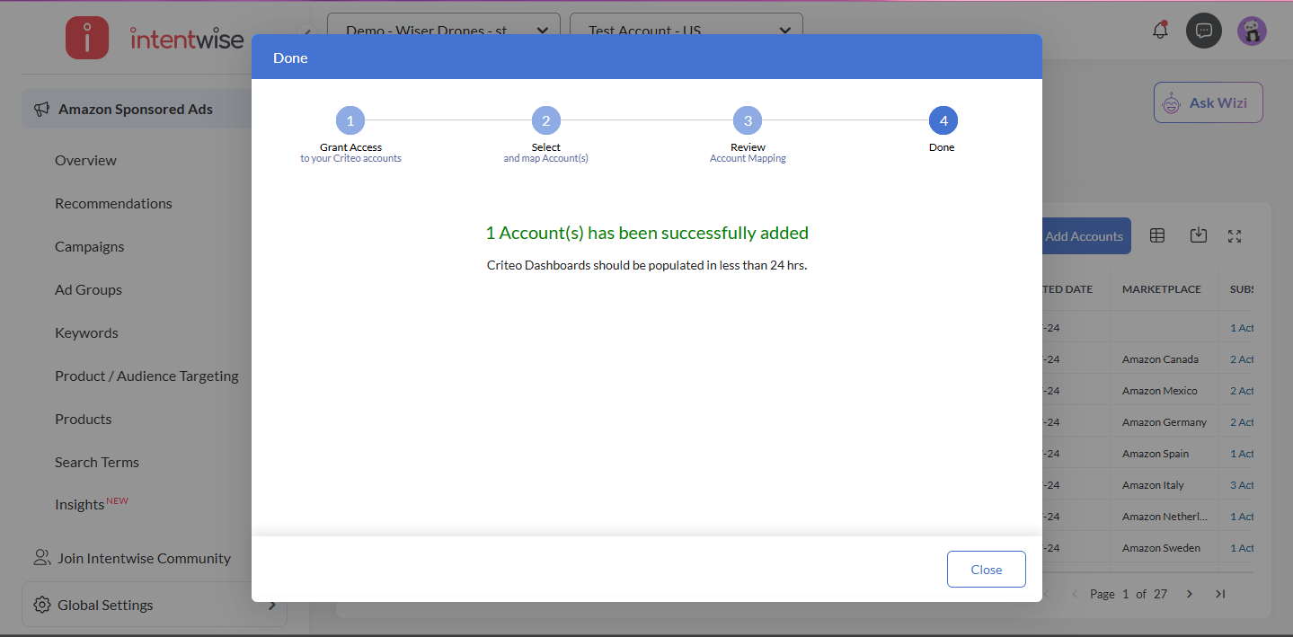Click the Intentwise logo icon
Viewport: 1293px width, 637px height.
tap(87, 38)
